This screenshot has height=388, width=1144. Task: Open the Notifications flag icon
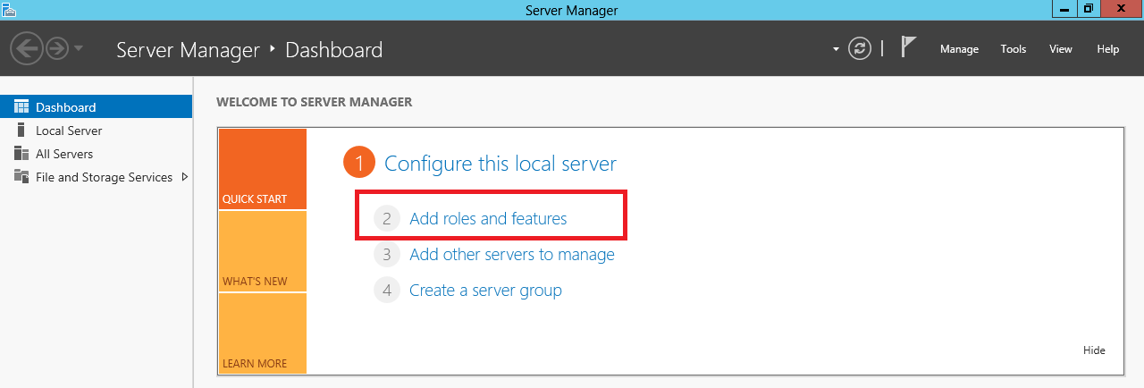click(909, 47)
